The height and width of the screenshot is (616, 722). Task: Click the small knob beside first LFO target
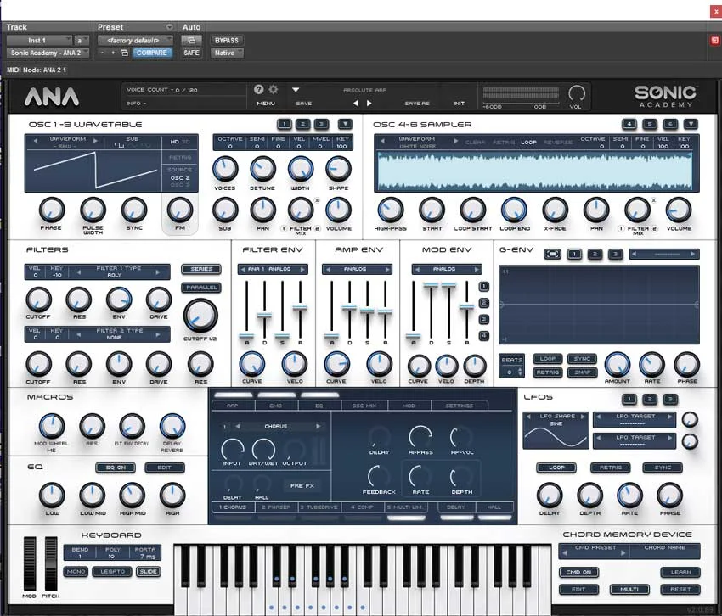(x=690, y=419)
